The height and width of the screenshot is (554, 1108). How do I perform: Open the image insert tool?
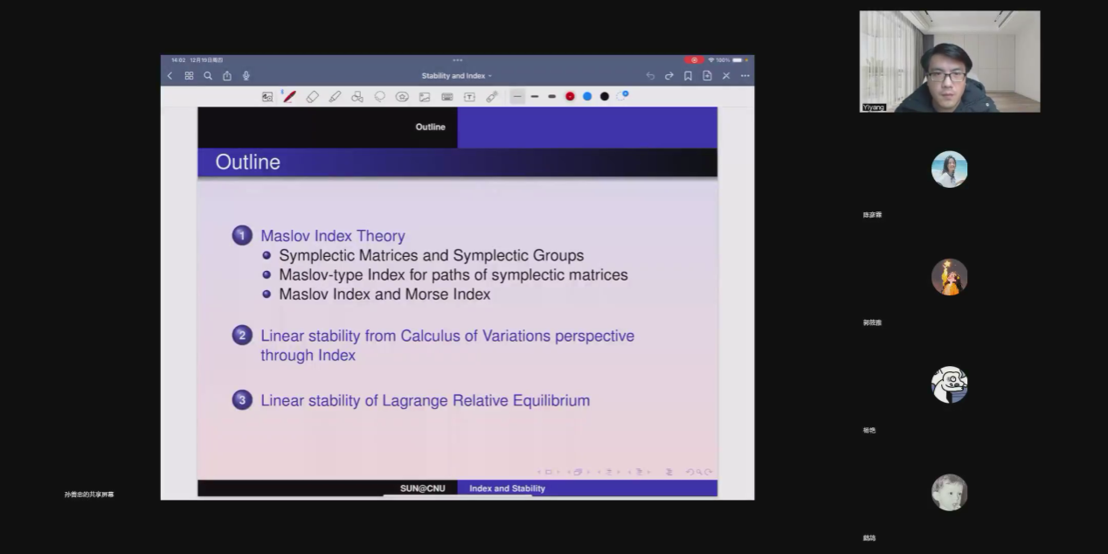425,97
